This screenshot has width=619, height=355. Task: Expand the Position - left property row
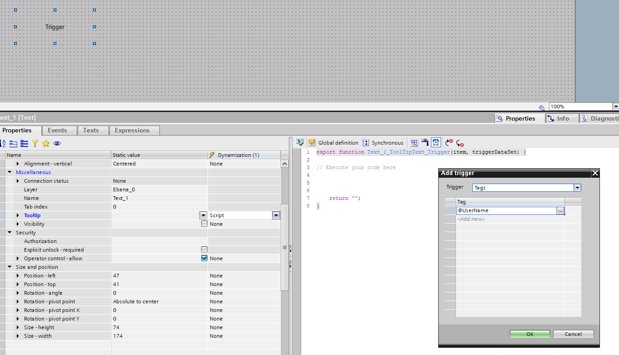[18, 276]
